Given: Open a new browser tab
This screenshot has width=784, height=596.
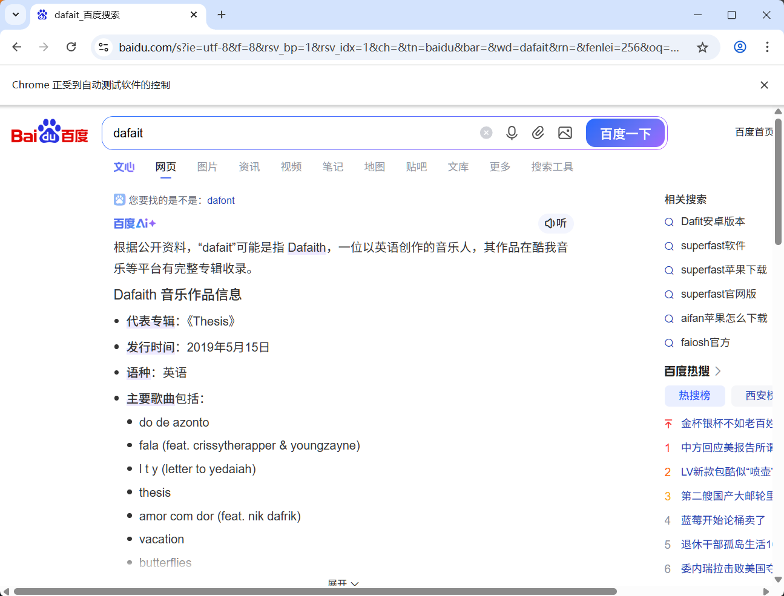Looking at the screenshot, I should (222, 15).
